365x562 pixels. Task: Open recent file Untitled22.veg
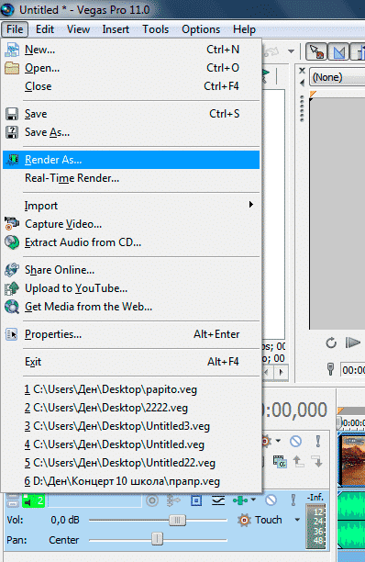tap(131, 463)
